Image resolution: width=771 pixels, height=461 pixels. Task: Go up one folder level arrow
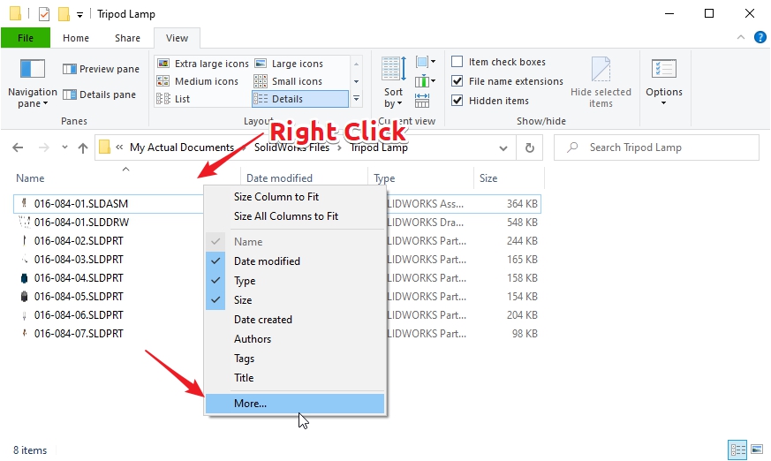[83, 148]
